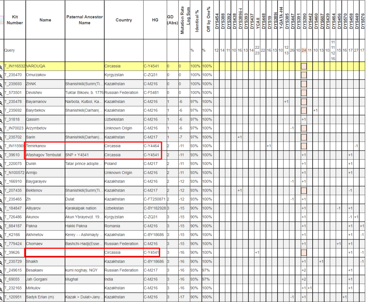Select India in the Country column
The height and width of the screenshot is (302, 368).
click(109, 279)
